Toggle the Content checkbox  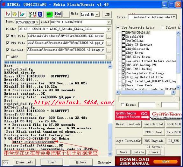click(x=8, y=50)
